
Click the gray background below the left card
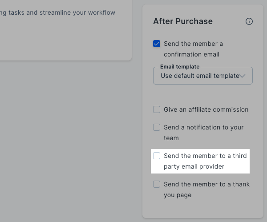pyautogui.click(x=67, y=142)
